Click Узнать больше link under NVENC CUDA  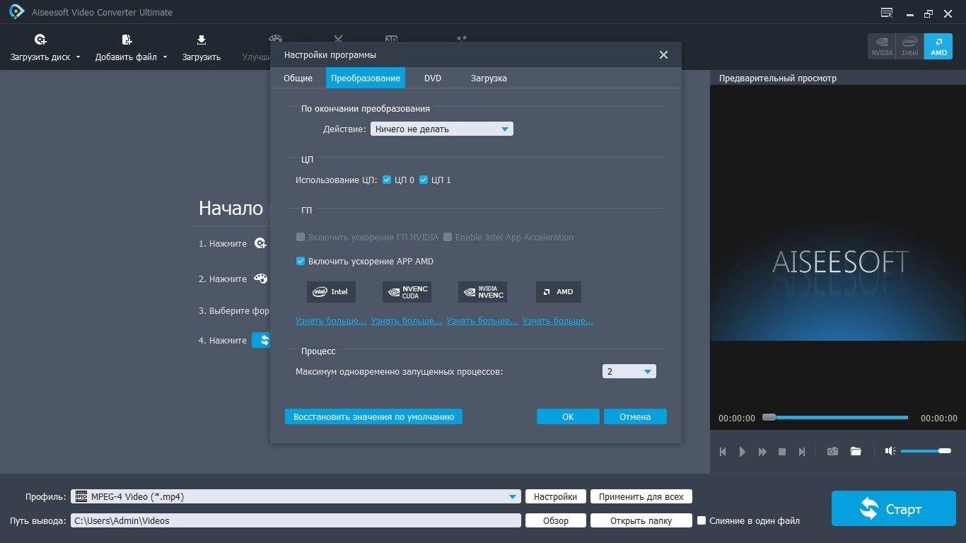click(407, 320)
